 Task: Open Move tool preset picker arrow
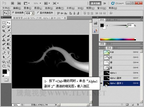click(9, 13)
